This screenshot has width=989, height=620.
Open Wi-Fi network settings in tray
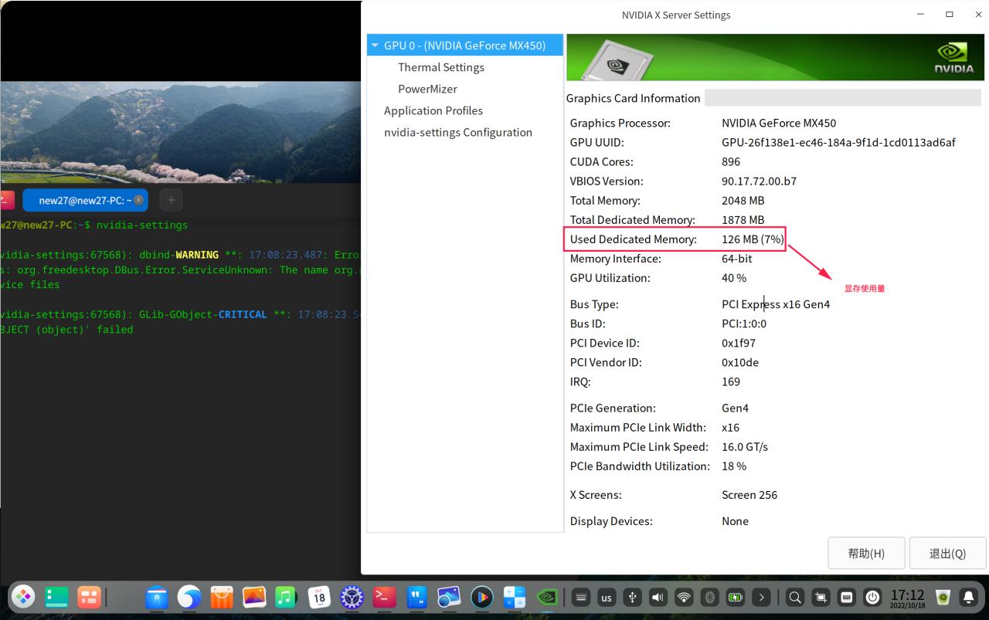684,597
